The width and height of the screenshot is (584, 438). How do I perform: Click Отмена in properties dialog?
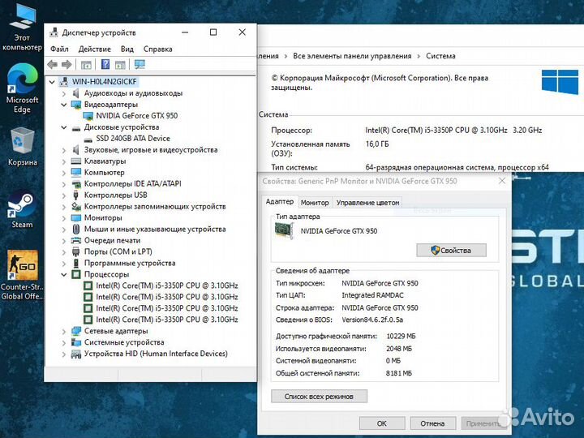[432, 423]
